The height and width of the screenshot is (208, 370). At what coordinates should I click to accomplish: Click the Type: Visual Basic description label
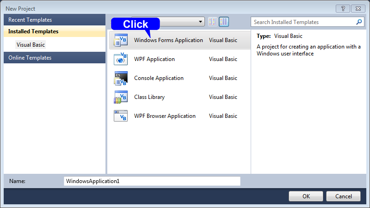(x=279, y=36)
